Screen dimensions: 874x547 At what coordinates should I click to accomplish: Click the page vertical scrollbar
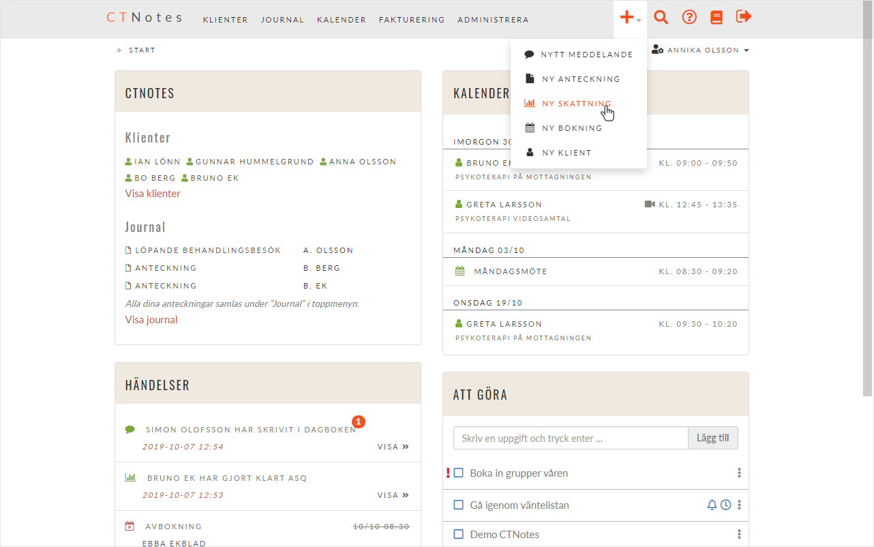(x=867, y=205)
